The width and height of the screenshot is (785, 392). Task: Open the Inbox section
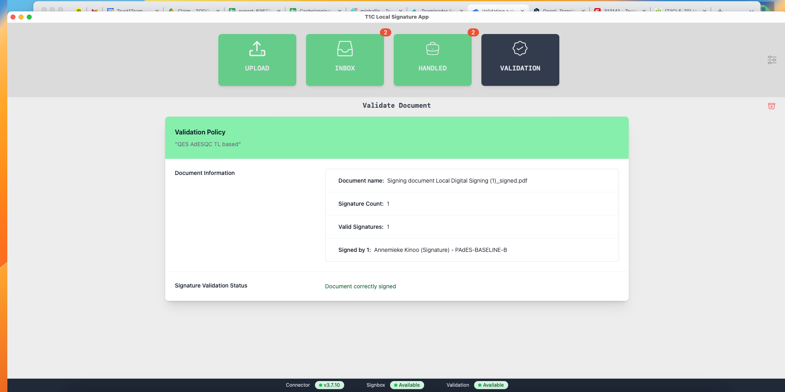(x=345, y=60)
